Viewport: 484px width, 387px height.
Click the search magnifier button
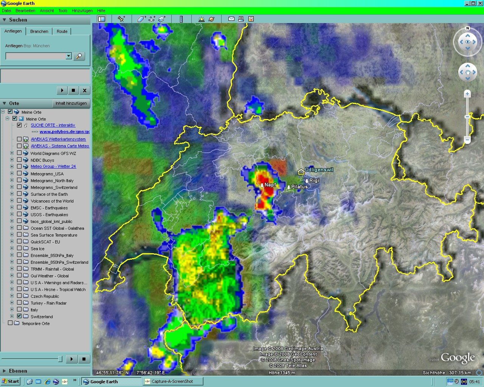tap(79, 56)
